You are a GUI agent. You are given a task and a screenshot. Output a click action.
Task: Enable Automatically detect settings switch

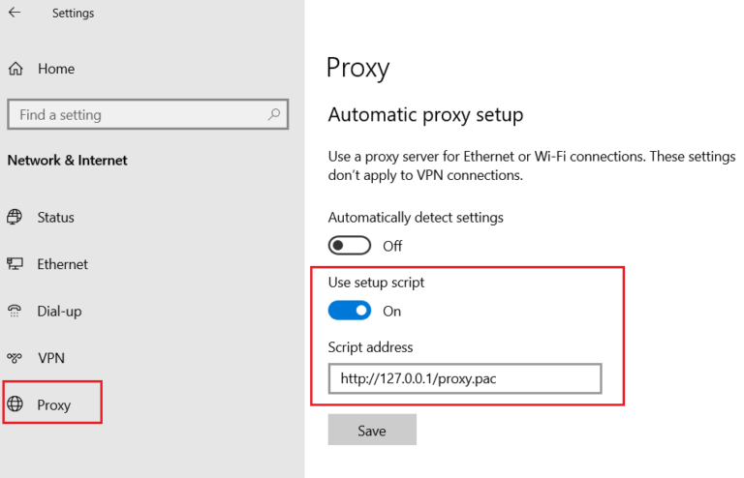coord(349,246)
